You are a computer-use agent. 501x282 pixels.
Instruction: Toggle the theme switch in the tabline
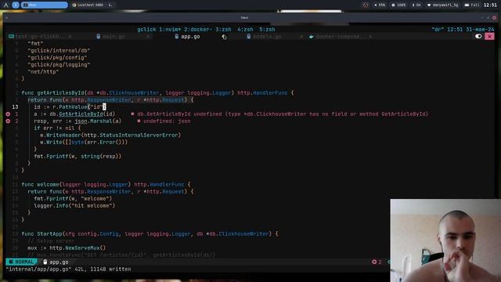coord(478,36)
